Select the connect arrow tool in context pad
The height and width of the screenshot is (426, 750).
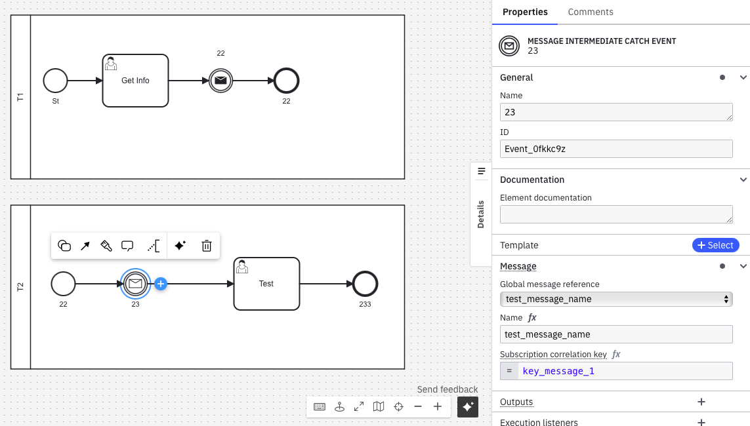85,246
